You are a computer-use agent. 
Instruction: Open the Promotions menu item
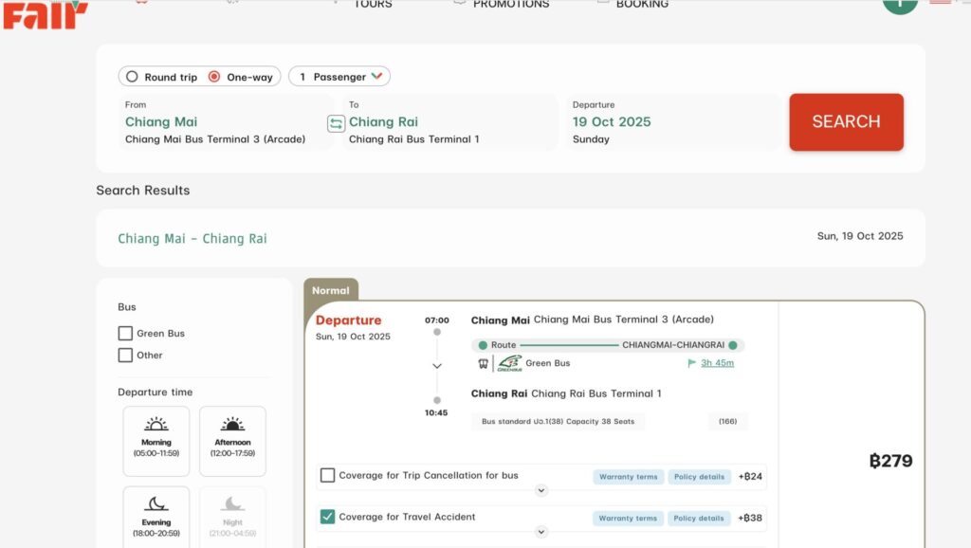pos(510,5)
